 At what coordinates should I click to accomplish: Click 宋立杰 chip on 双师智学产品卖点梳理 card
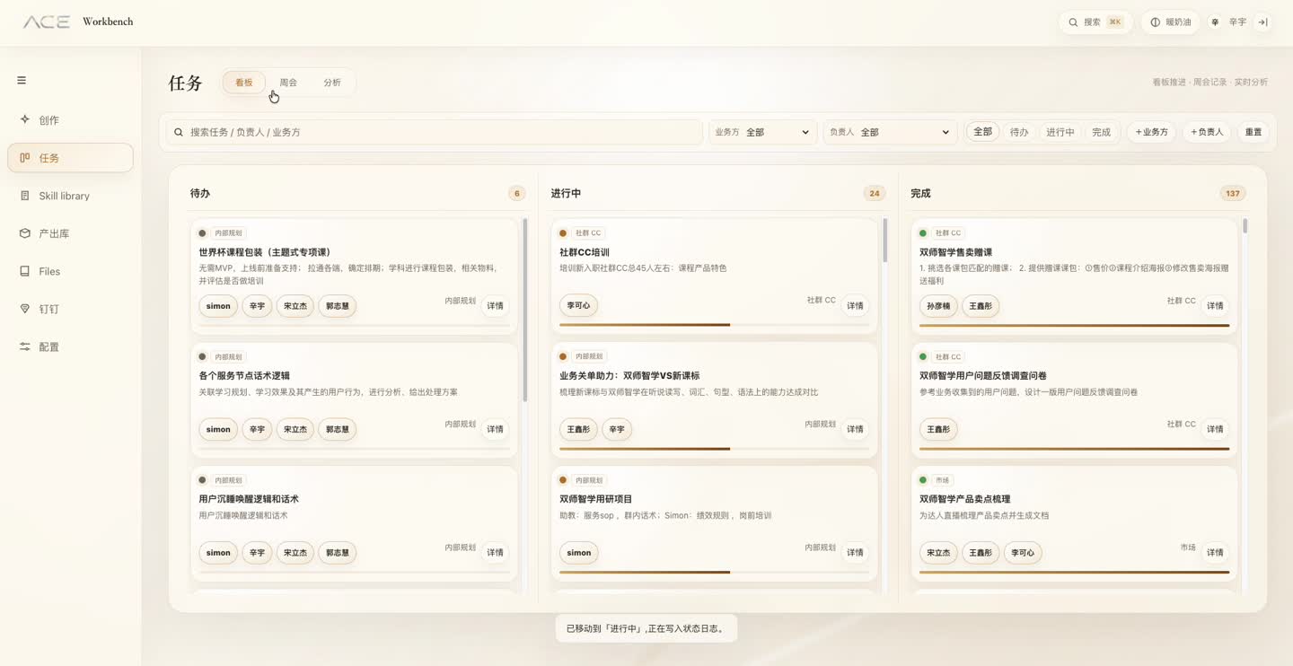pos(939,553)
